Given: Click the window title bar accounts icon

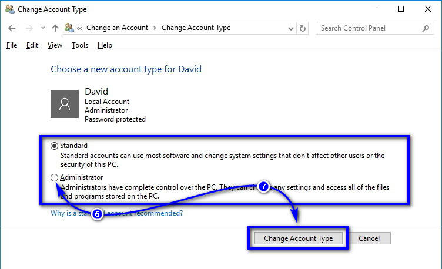Looking at the screenshot, I should pos(9,9).
